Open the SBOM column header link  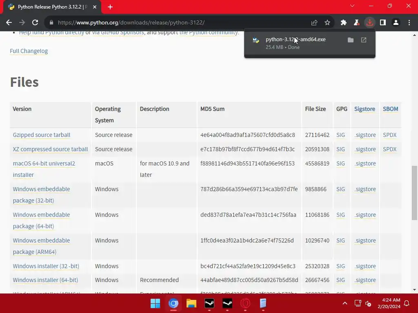click(x=390, y=109)
